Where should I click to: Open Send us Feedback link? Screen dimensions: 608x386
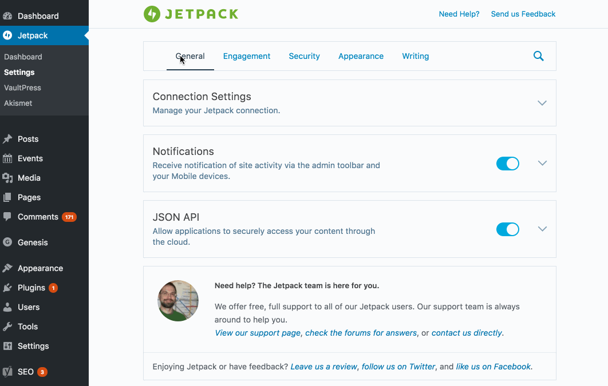(x=523, y=14)
